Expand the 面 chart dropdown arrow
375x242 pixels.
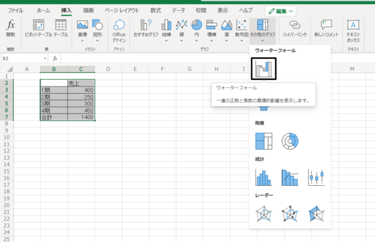pos(226,41)
